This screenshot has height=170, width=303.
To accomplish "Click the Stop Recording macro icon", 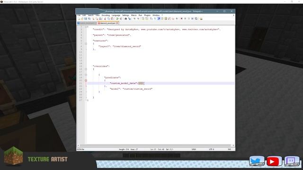I will click(x=185, y=19).
